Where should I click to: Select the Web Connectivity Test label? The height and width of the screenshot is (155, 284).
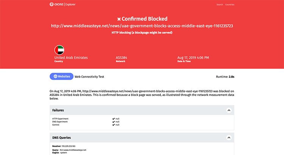click(x=89, y=77)
